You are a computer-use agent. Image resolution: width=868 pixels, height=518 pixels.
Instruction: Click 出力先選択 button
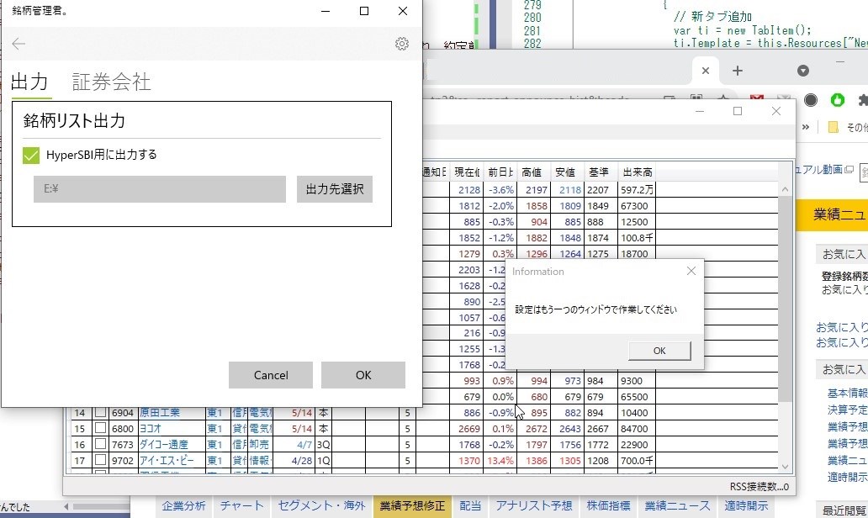click(335, 189)
